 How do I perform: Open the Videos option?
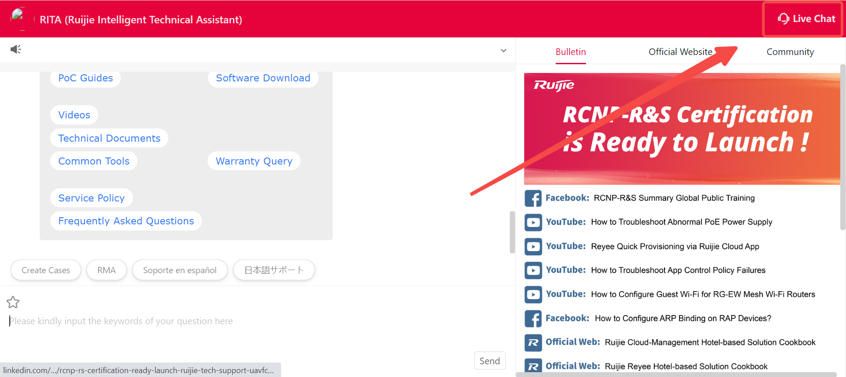[x=74, y=115]
